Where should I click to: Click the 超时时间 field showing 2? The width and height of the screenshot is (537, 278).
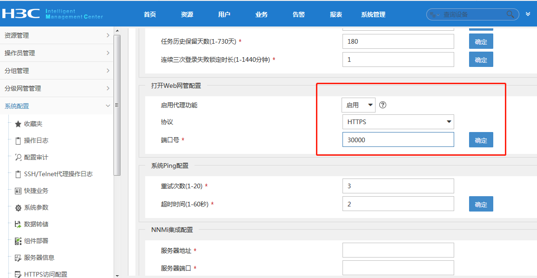click(x=398, y=204)
